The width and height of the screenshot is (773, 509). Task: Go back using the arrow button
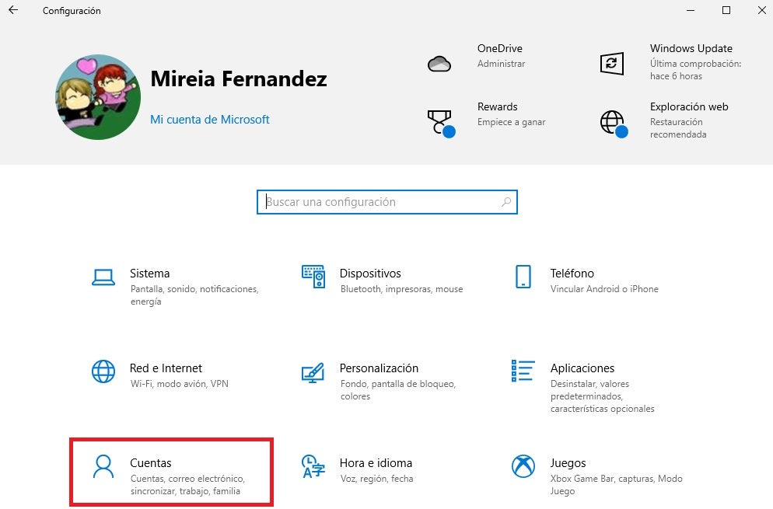click(x=13, y=11)
